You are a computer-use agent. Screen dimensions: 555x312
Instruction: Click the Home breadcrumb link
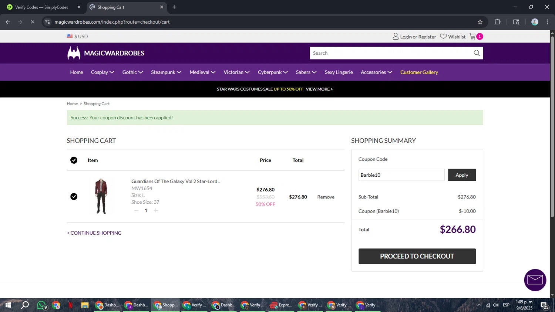coord(72,104)
